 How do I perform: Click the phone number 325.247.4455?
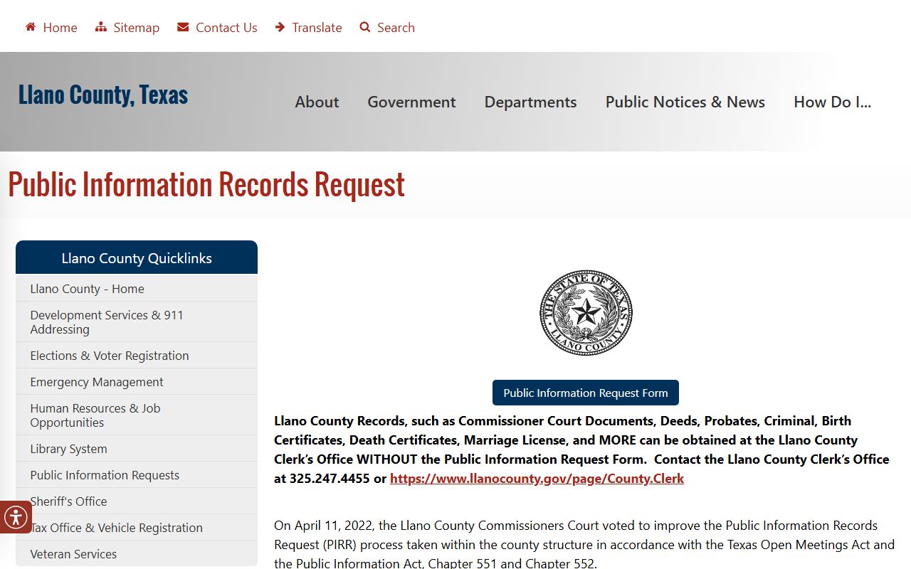coord(330,479)
